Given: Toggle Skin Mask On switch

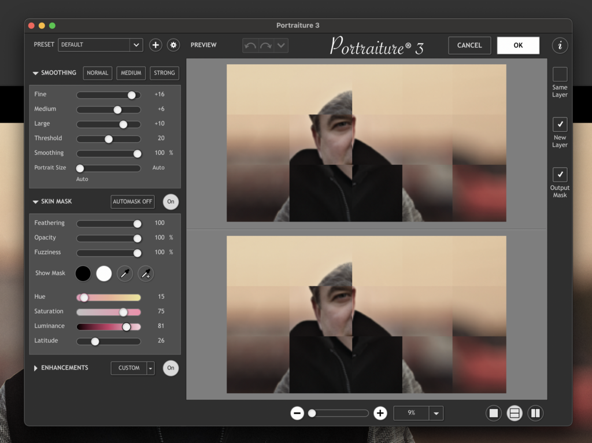Looking at the screenshot, I should pyautogui.click(x=171, y=202).
